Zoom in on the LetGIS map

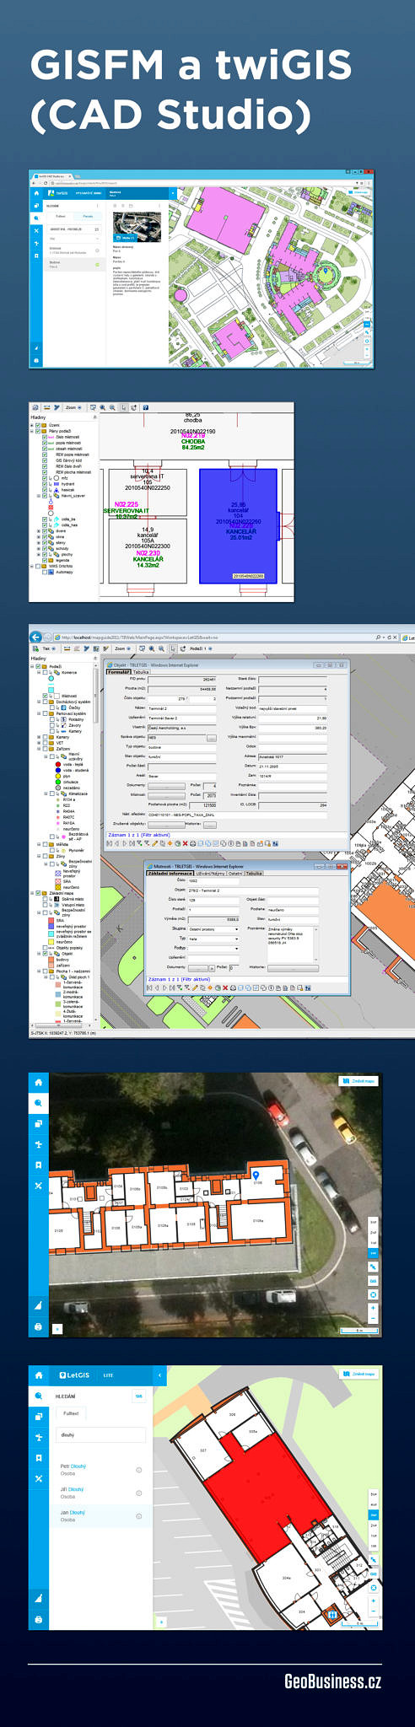[x=374, y=1601]
